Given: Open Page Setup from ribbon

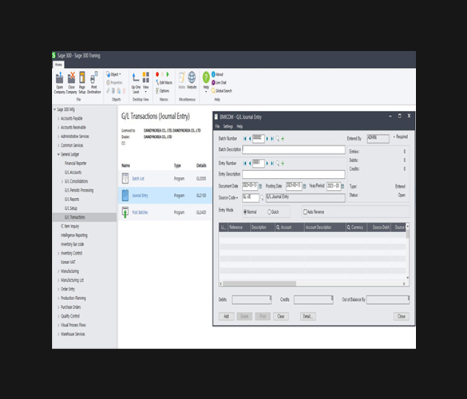Looking at the screenshot, I should (82, 78).
